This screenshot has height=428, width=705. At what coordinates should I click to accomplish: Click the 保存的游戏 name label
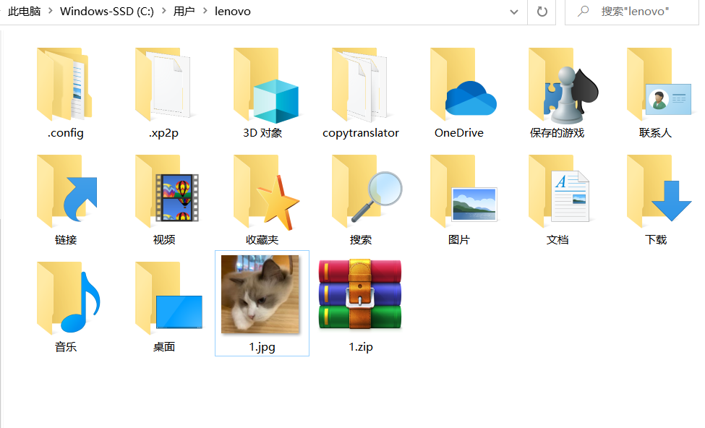tap(557, 132)
